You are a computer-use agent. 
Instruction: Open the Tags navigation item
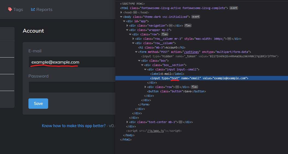click(x=16, y=9)
